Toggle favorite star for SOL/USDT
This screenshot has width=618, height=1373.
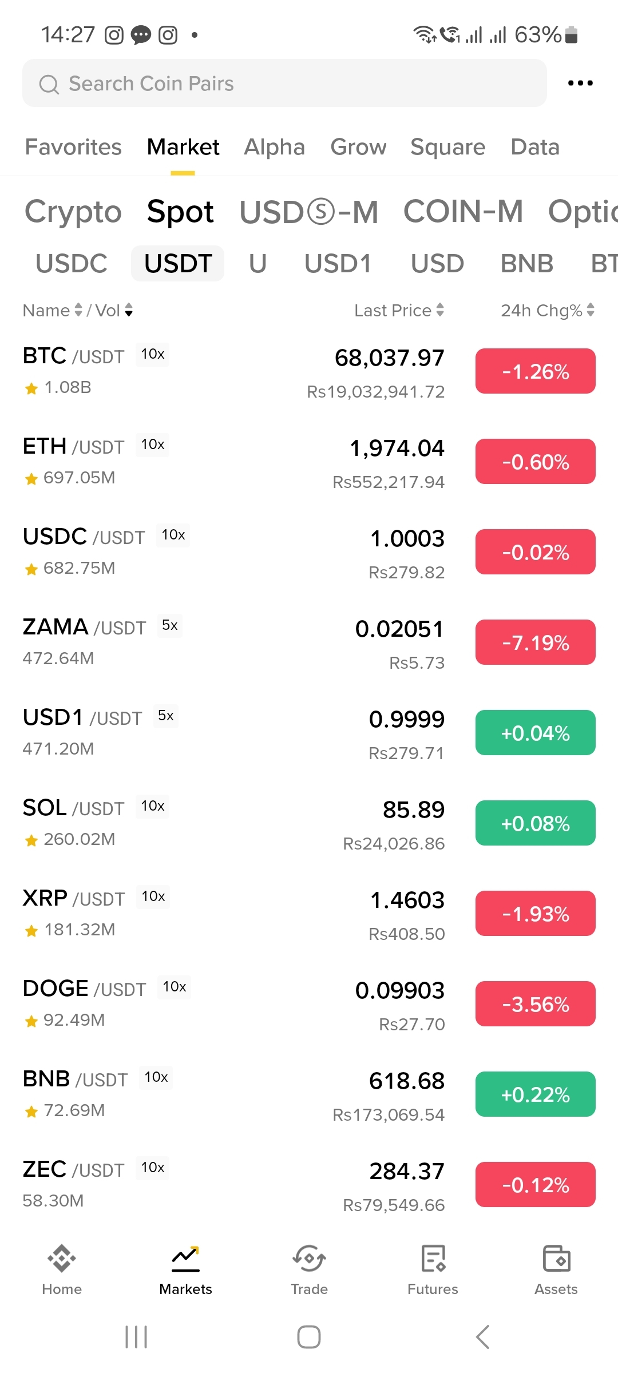pyautogui.click(x=31, y=840)
